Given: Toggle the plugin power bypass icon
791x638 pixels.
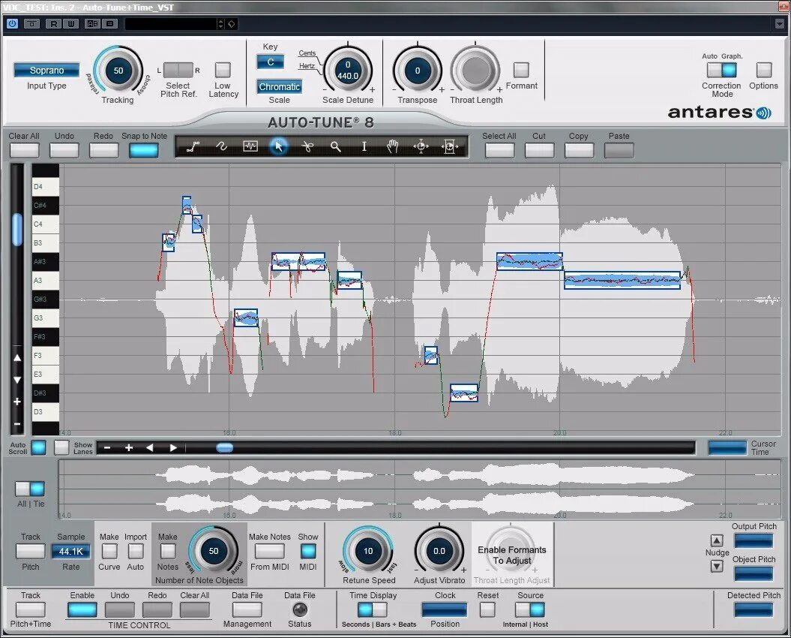Looking at the screenshot, I should [12, 23].
